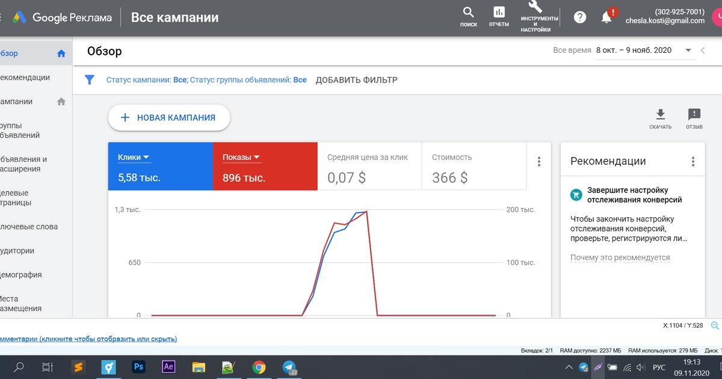Open the date range dropdown arrow
The image size is (722, 379).
pyautogui.click(x=688, y=51)
